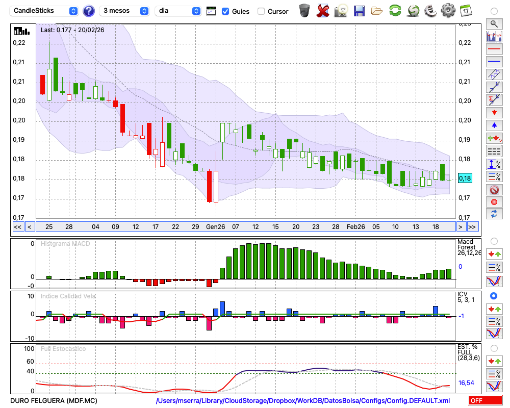Screen dimensions: 510x408
Task: Click the Config.DEFAULT.xml file path link
Action: coord(303,401)
